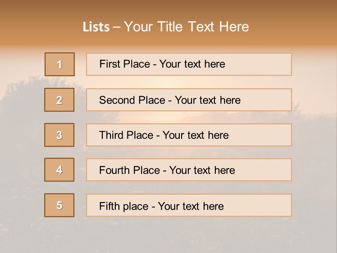The height and width of the screenshot is (253, 337).
Task: Click the bold word Lists in title
Action: pos(96,27)
